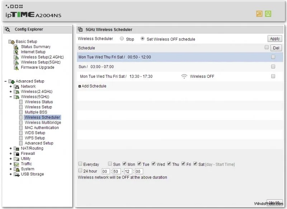Toggle the Sun day checkbox
This screenshot has width=287, height=209.
click(110, 163)
